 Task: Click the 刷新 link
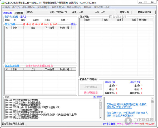tap(73, 24)
